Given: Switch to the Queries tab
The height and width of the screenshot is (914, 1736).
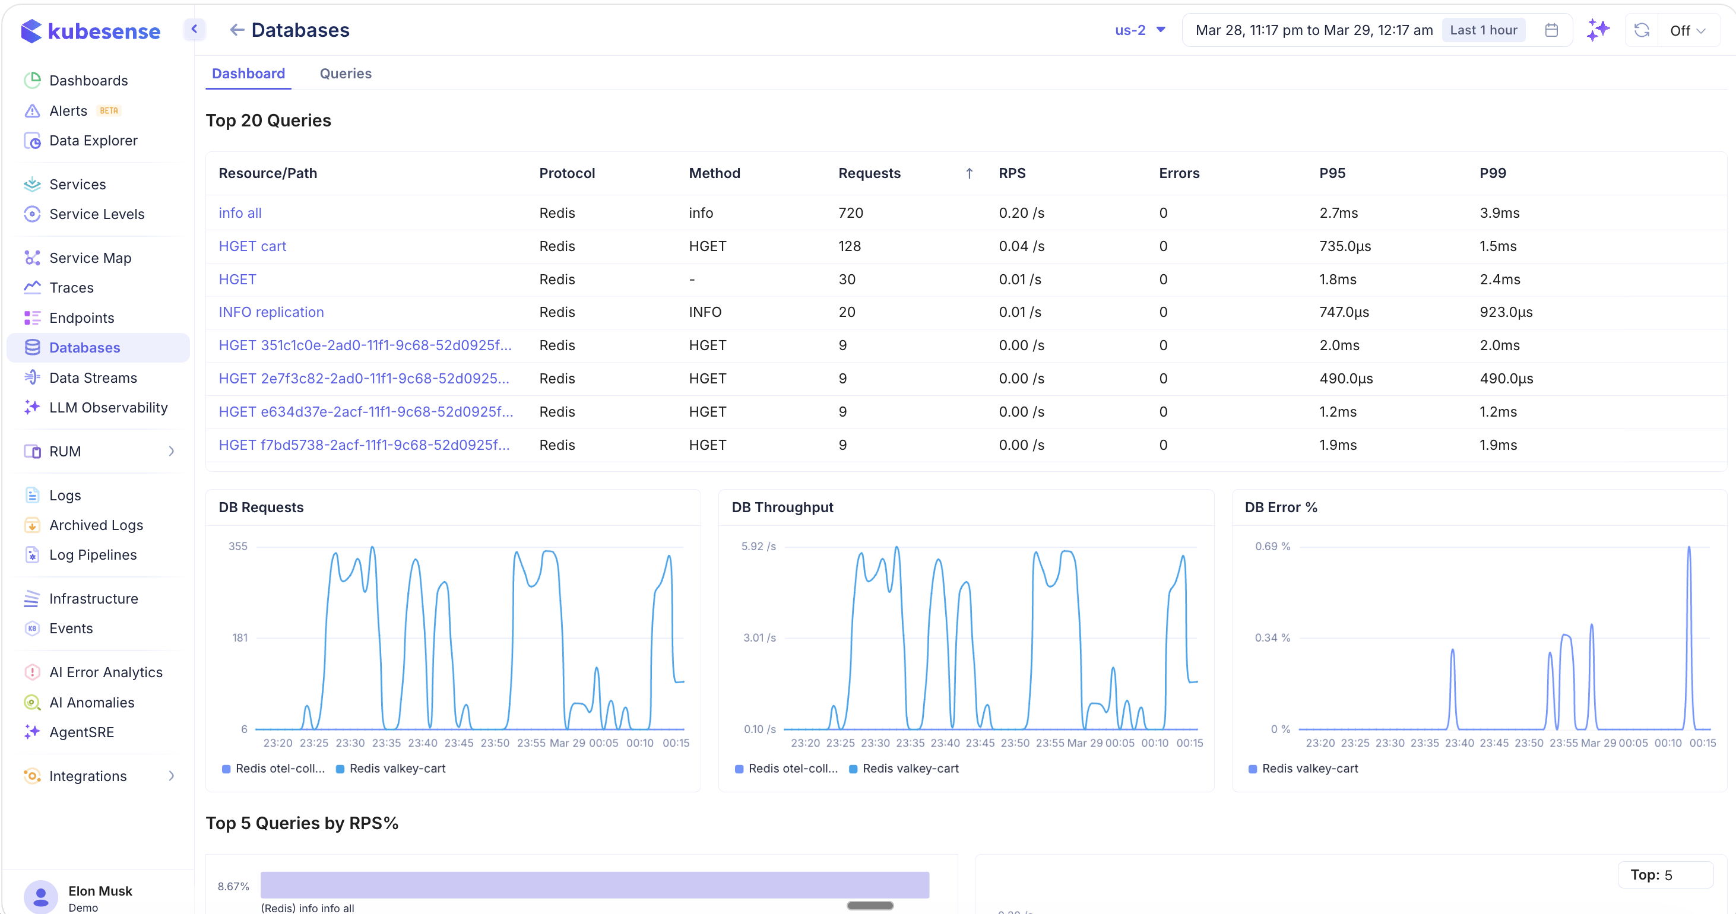Looking at the screenshot, I should pyautogui.click(x=346, y=74).
